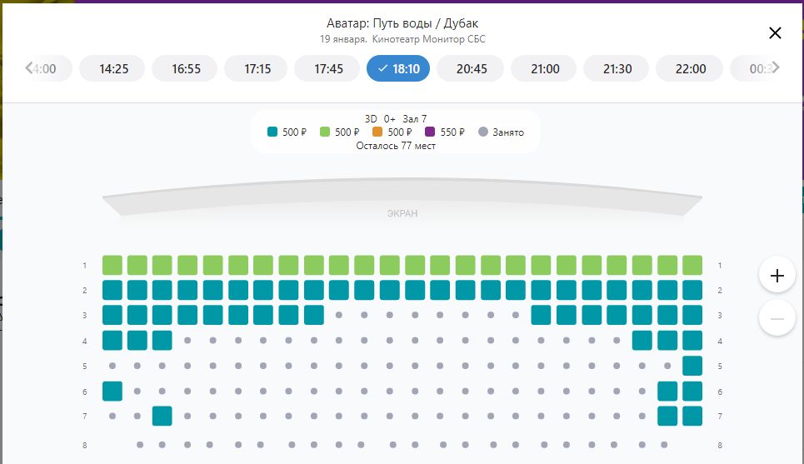Switch to the 17:15 showtime
The height and width of the screenshot is (464, 804).
[257, 69]
